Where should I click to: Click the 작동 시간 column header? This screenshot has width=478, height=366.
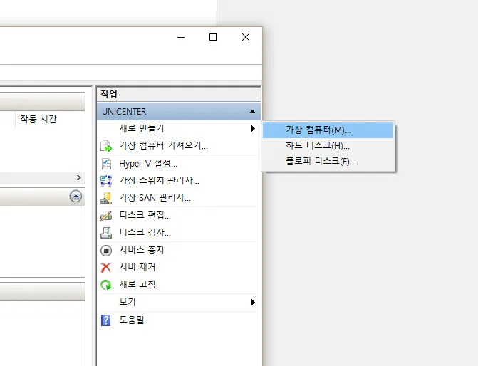(38, 119)
